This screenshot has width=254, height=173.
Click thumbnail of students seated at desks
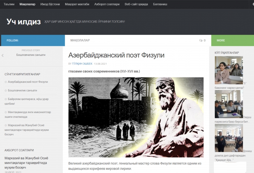tap(229, 104)
